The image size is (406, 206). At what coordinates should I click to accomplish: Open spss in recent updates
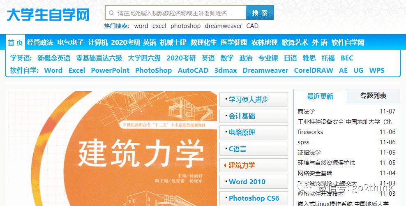[x=303, y=142]
